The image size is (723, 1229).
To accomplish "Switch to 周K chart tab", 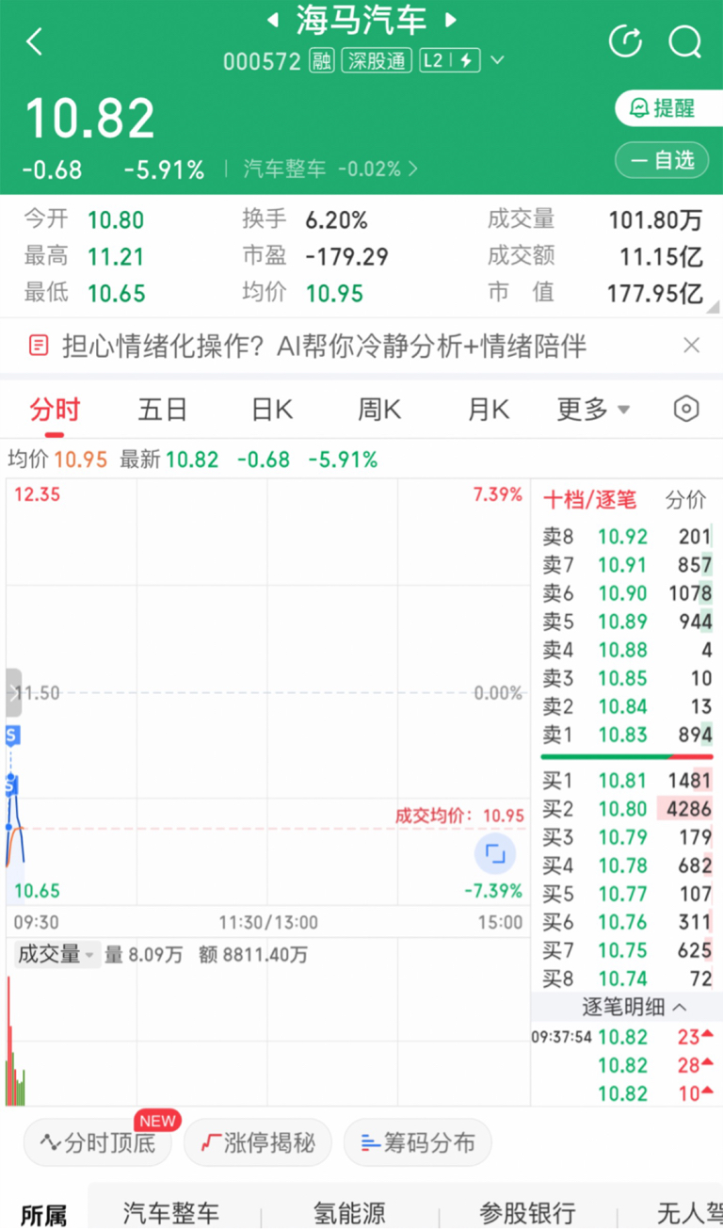I will point(379,410).
